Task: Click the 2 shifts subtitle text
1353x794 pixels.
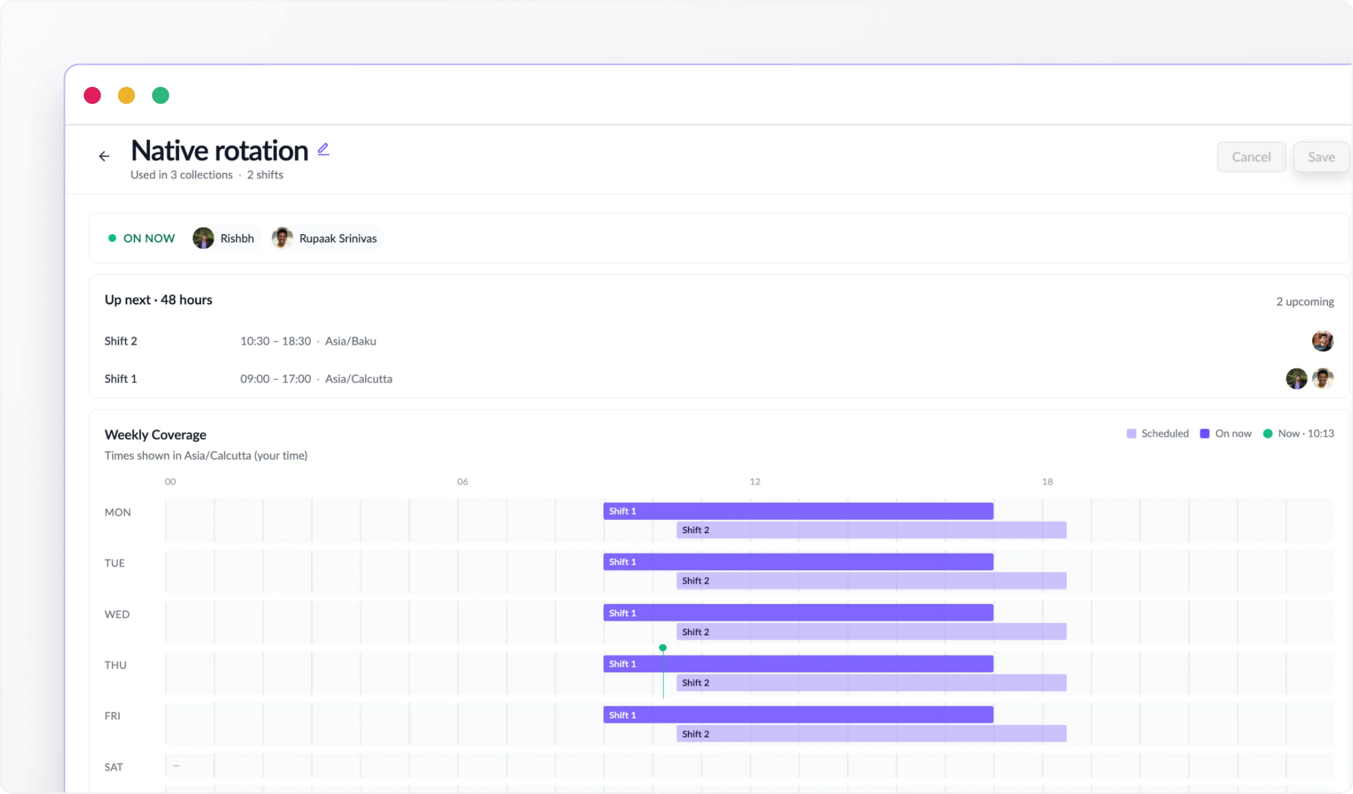Action: click(265, 175)
